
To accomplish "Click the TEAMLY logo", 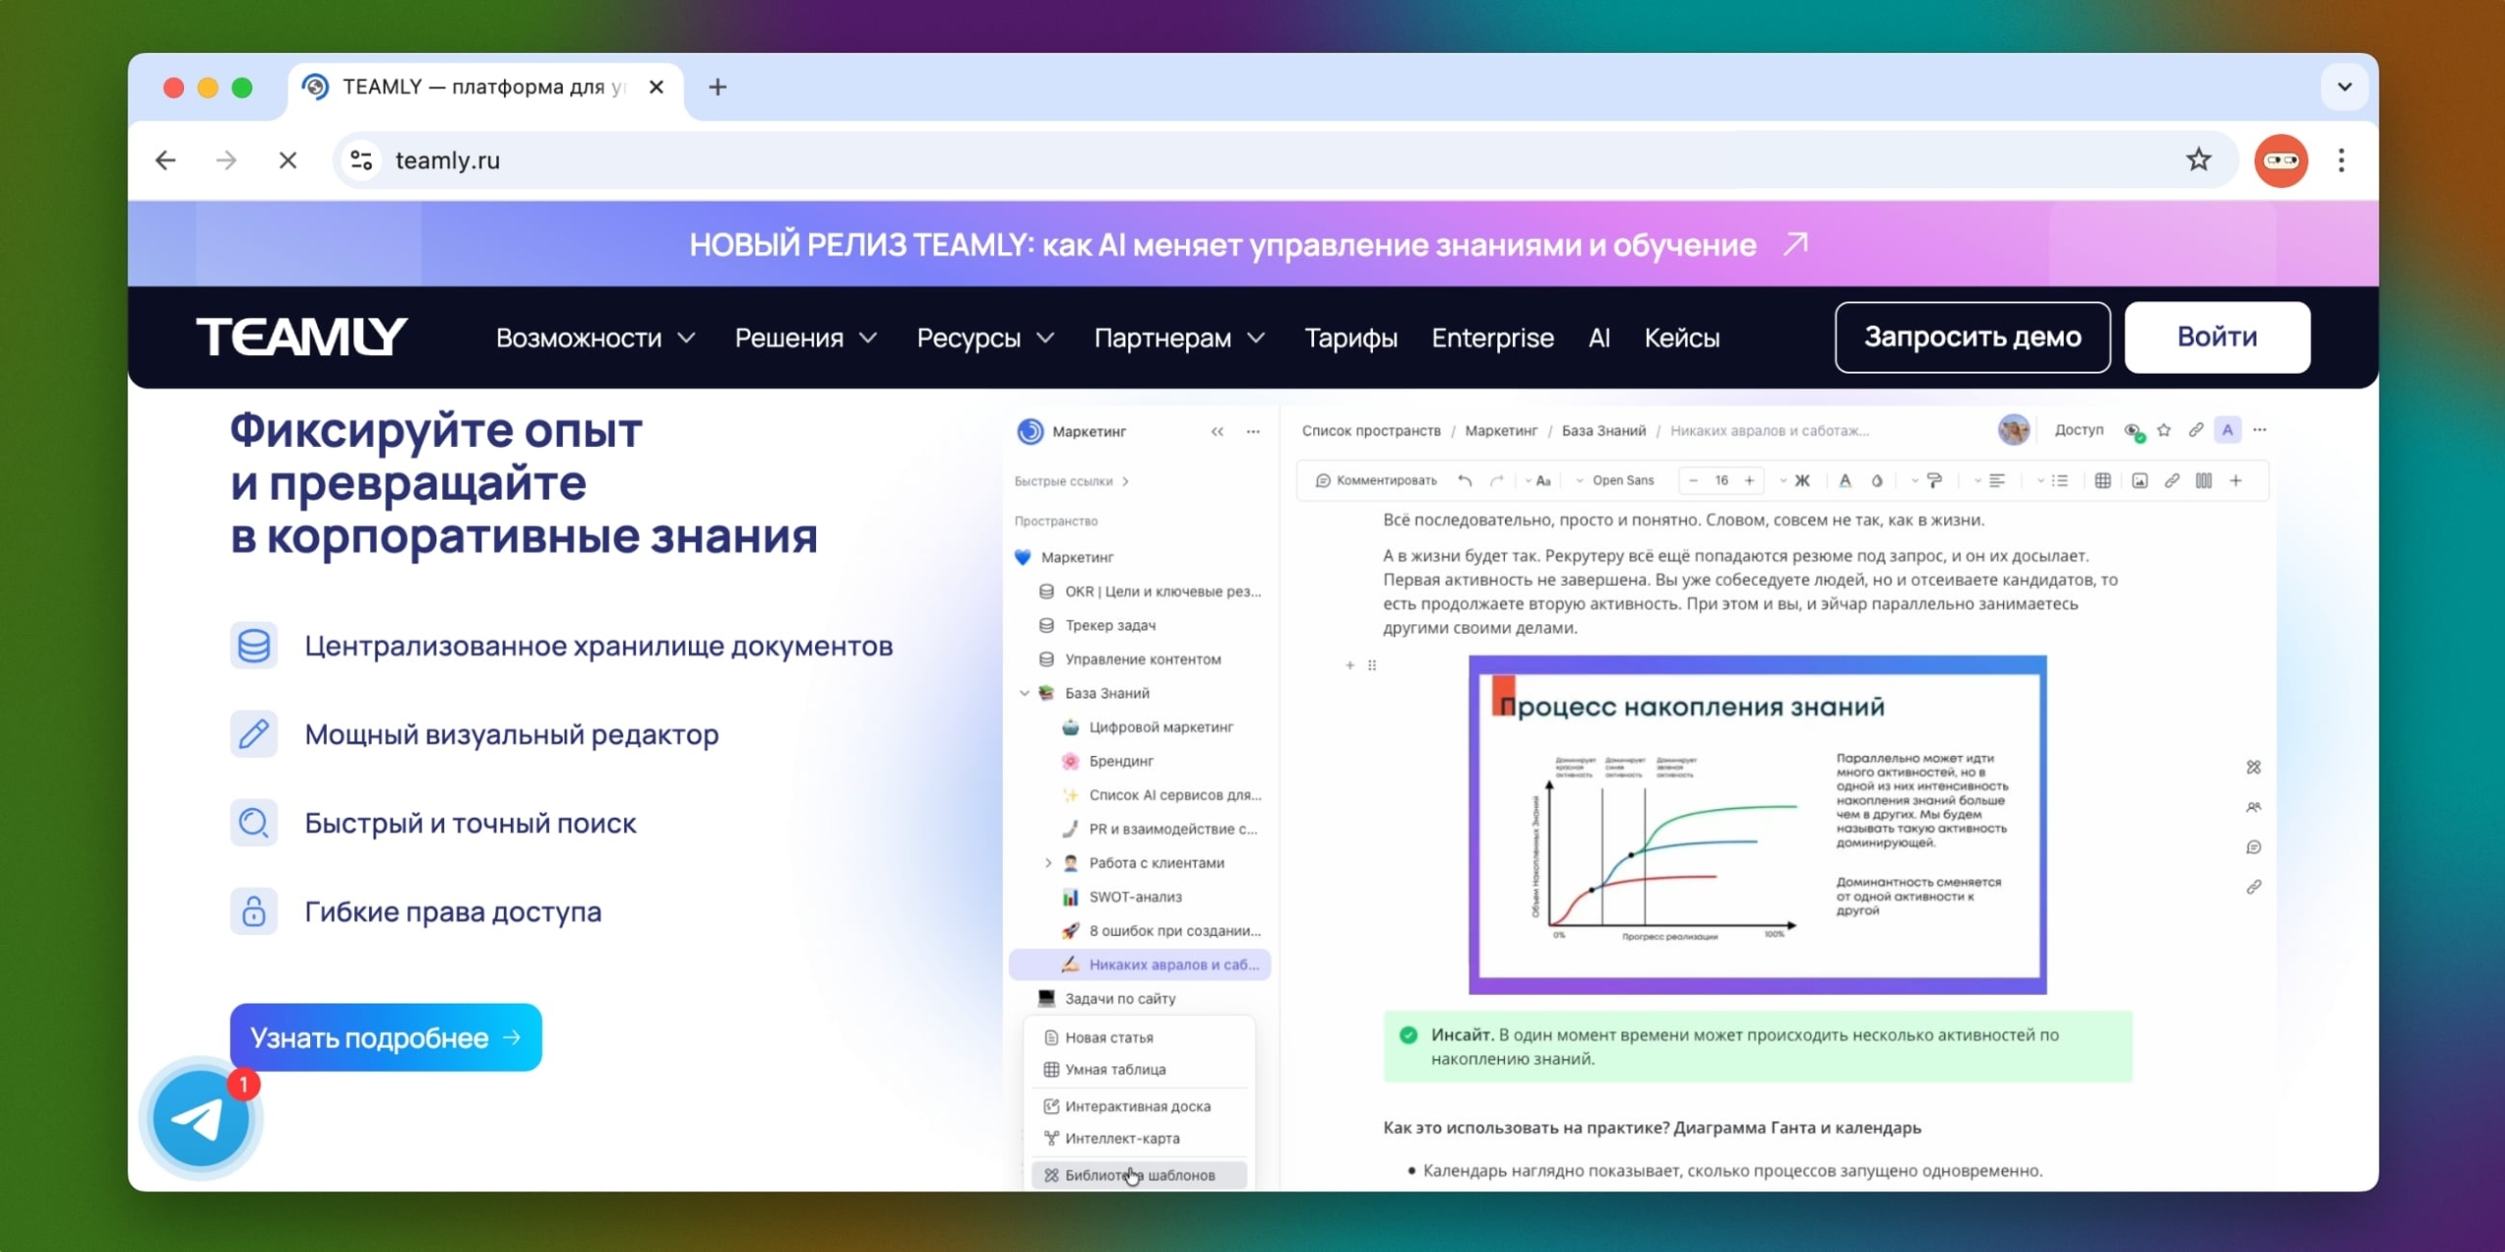I will pyautogui.click(x=301, y=336).
